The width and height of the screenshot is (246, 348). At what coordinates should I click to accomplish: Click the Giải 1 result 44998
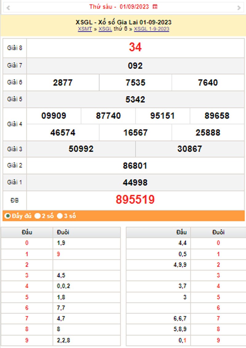135,182
